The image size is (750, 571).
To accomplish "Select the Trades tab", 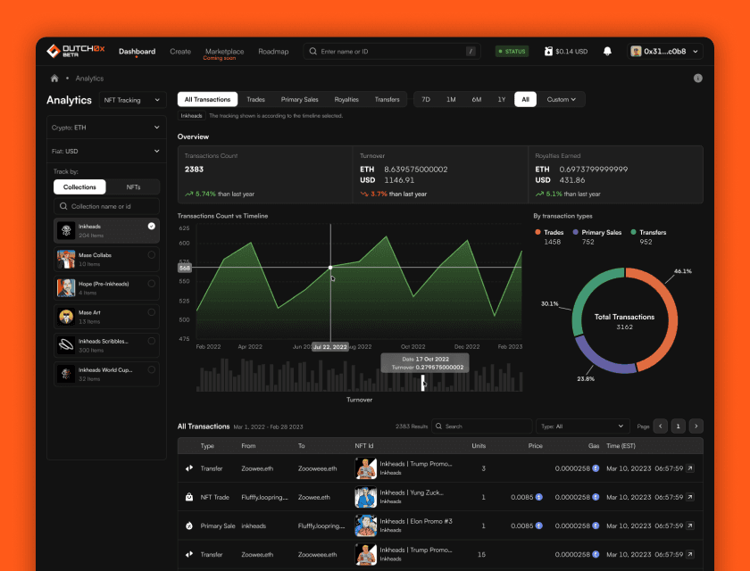I will [255, 99].
